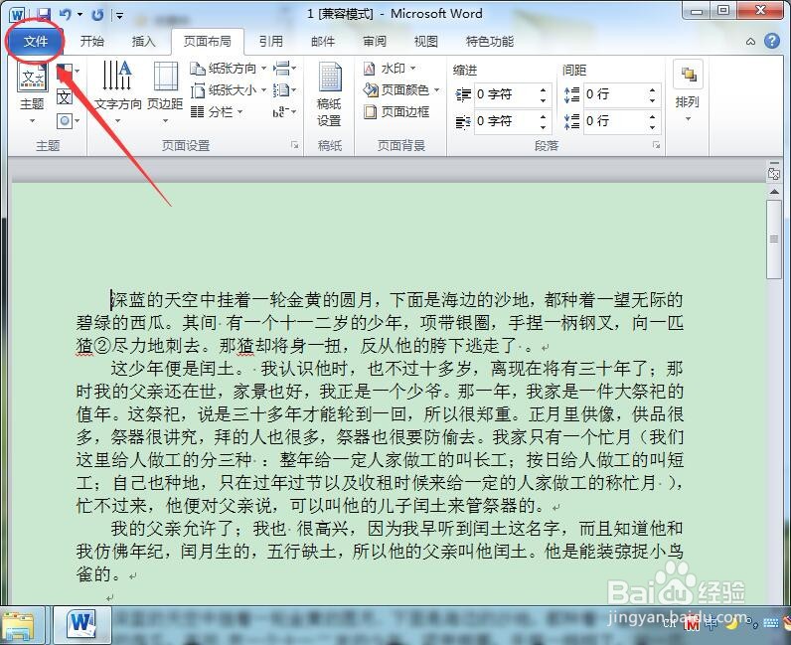The width and height of the screenshot is (791, 645).
Task: Switch to the 开始 ribbon tab
Action: click(92, 41)
